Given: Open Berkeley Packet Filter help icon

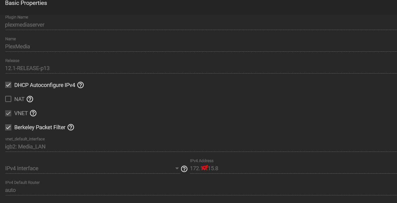Looking at the screenshot, I should coord(71,127).
